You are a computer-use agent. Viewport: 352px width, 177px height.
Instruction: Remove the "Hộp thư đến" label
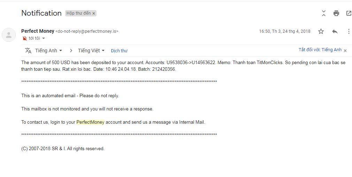(94, 13)
